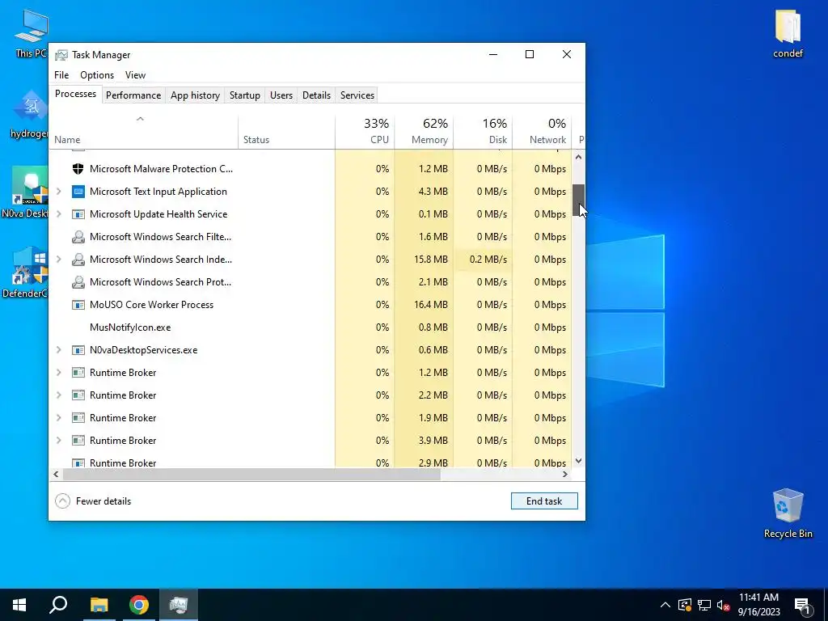This screenshot has width=828, height=621.
Task: Select the DefenderControl desktop icon
Action: [30, 272]
